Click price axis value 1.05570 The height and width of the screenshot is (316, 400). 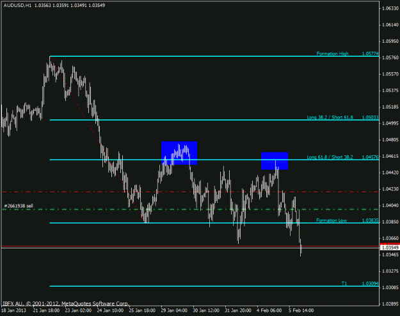tap(390, 74)
